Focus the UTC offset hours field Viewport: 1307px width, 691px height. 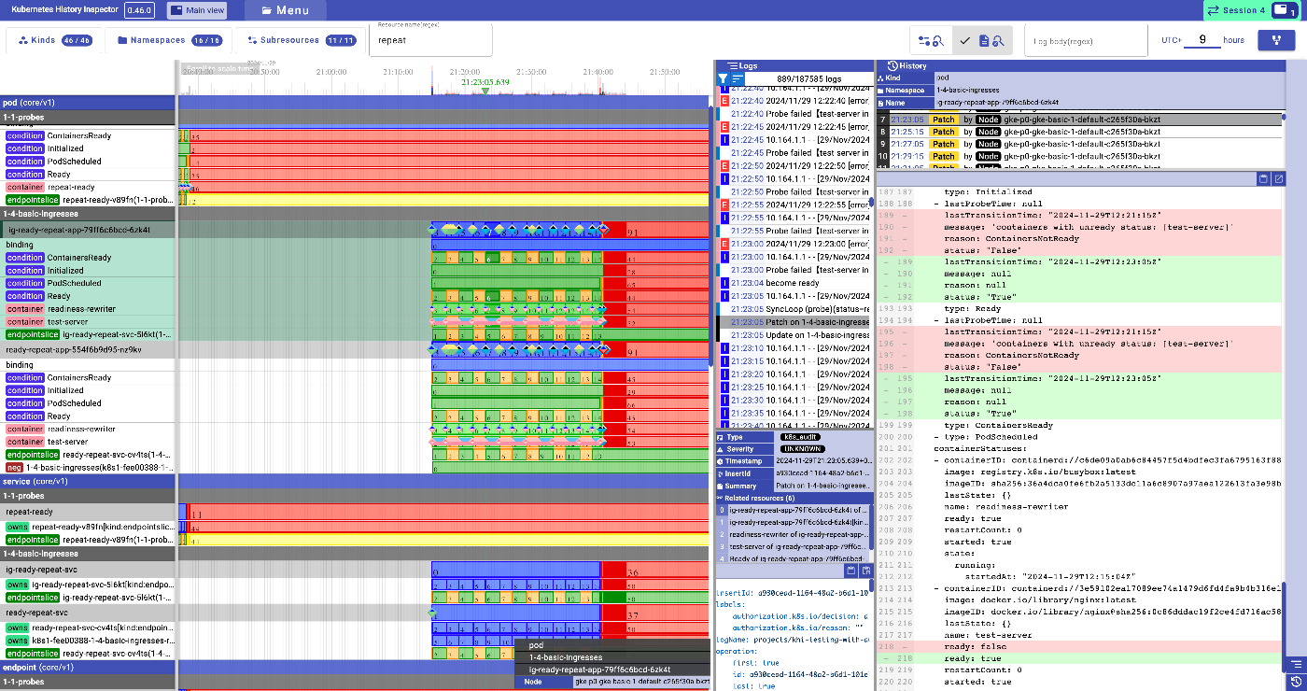[1202, 40]
